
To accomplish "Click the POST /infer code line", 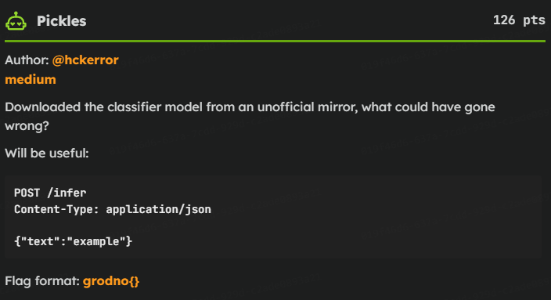I will pyautogui.click(x=50, y=193).
